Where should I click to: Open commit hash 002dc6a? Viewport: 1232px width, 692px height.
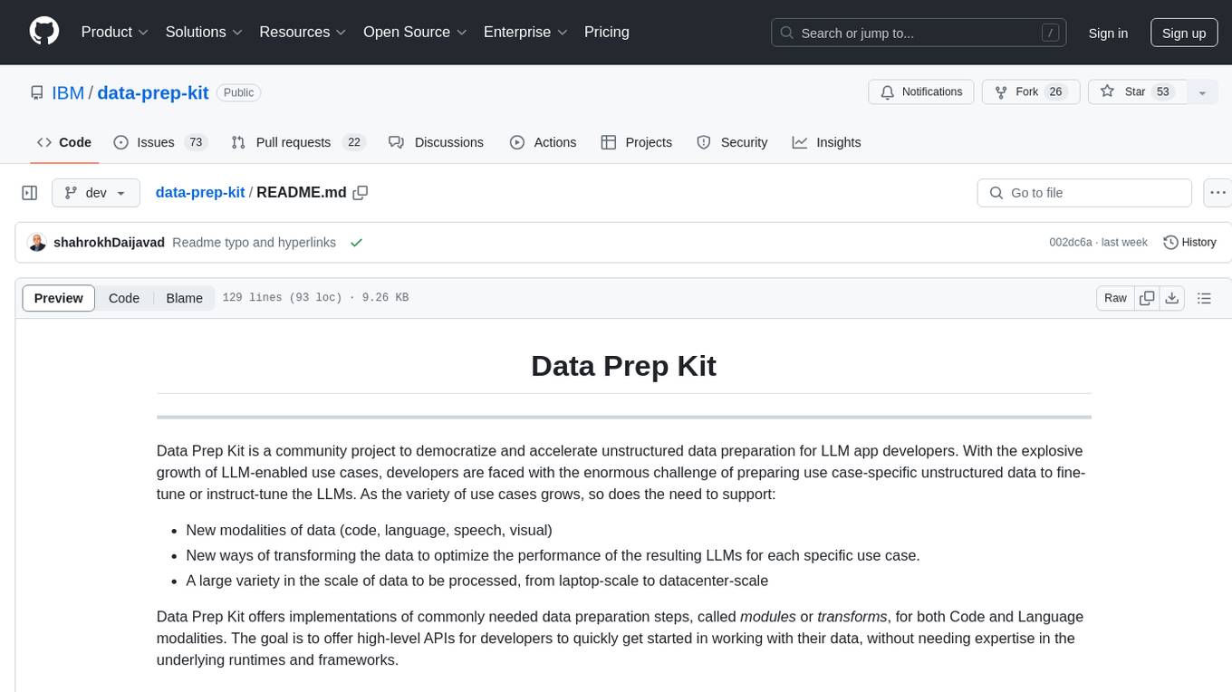point(1071,243)
